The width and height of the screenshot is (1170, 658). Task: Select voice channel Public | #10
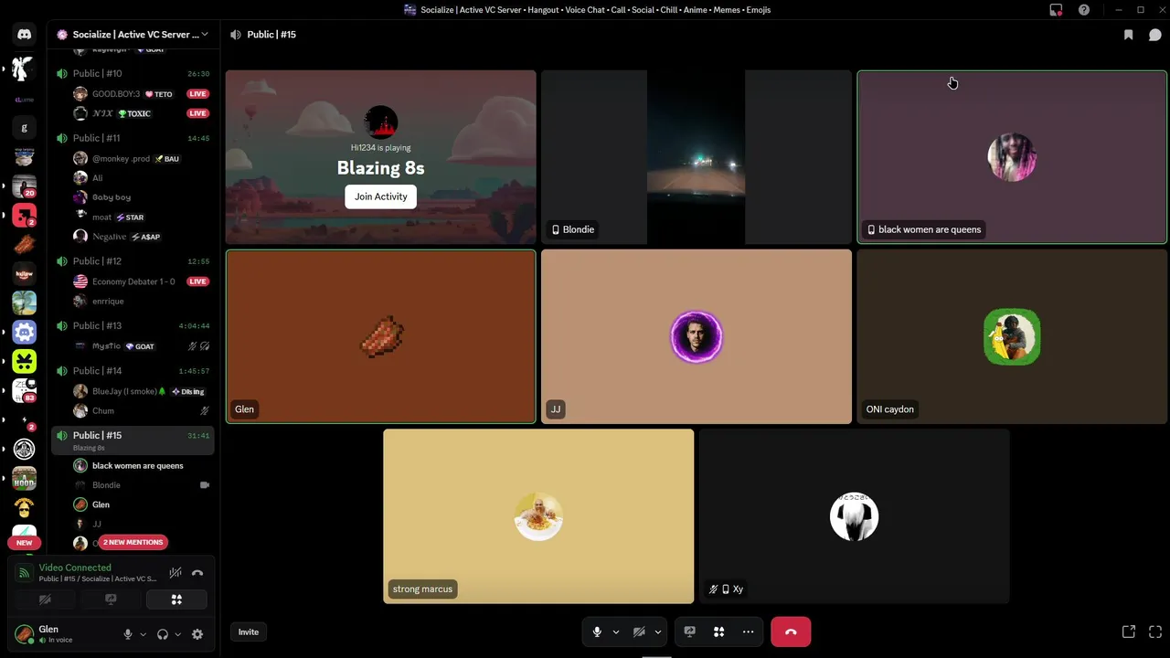pyautogui.click(x=133, y=73)
